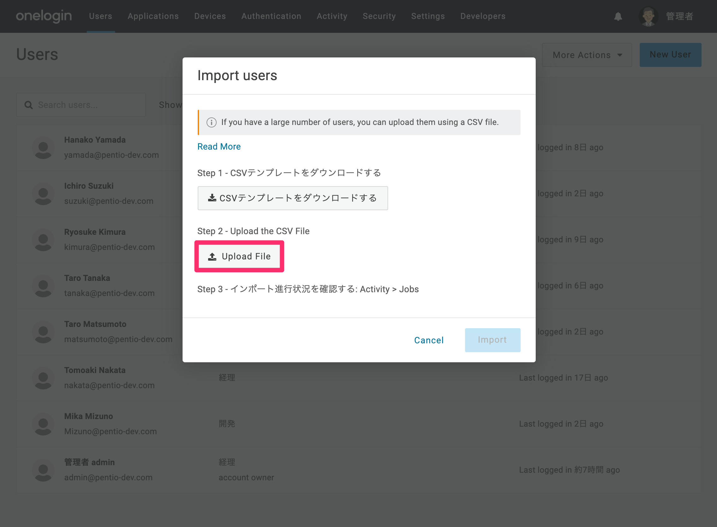This screenshot has width=717, height=527.
Task: Click email yamada@pentio-dev.com
Action: pos(112,155)
